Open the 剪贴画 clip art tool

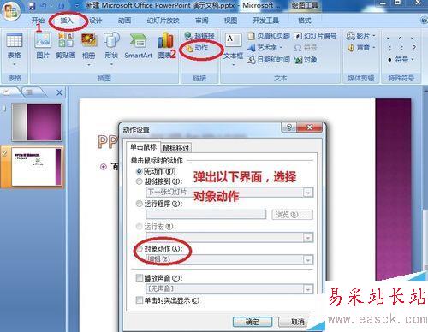point(66,45)
